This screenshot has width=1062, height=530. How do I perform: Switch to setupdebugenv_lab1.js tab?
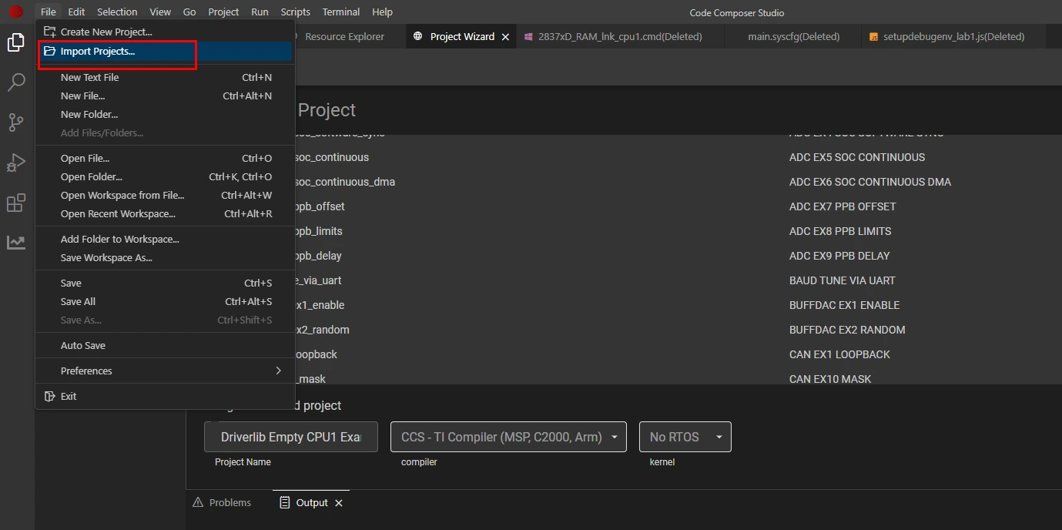[x=953, y=36]
